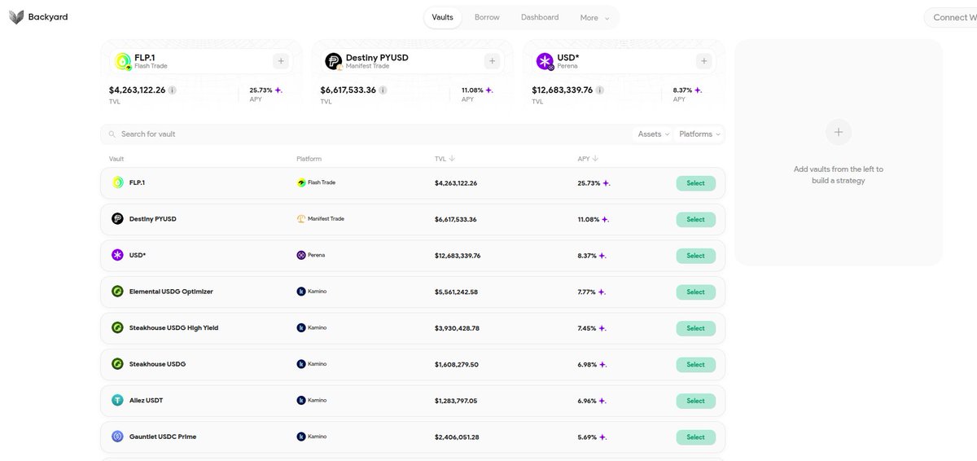977x461 pixels.
Task: Click FLP.1 row token icon
Action: point(117,183)
